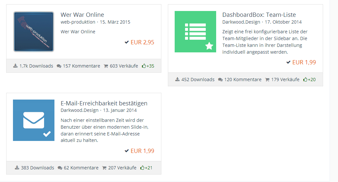338x182 pixels.
Task: Click the comment bubble icon beside 62 Kommentare
Action: click(x=60, y=168)
